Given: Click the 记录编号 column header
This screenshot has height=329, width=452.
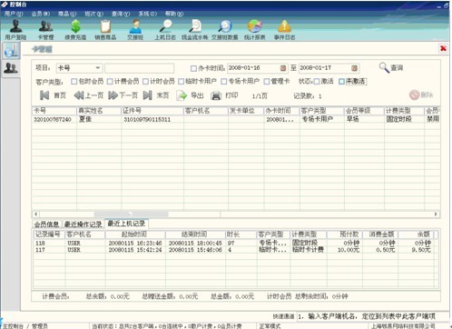Looking at the screenshot, I should 49,234.
